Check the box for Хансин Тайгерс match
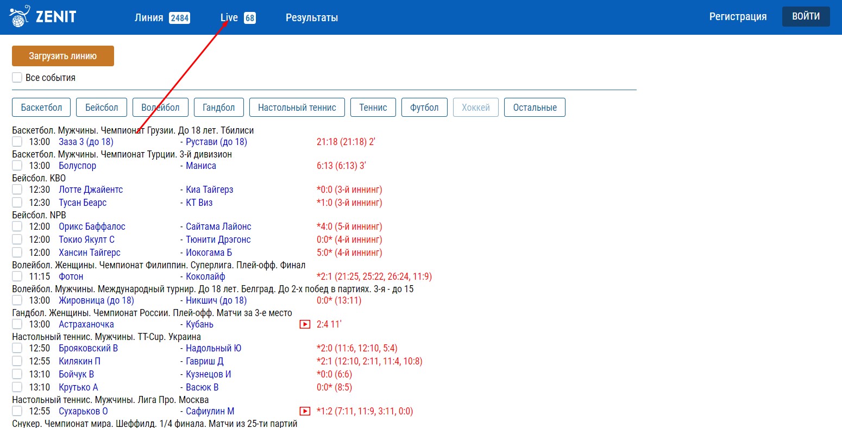This screenshot has width=842, height=428. [x=17, y=253]
